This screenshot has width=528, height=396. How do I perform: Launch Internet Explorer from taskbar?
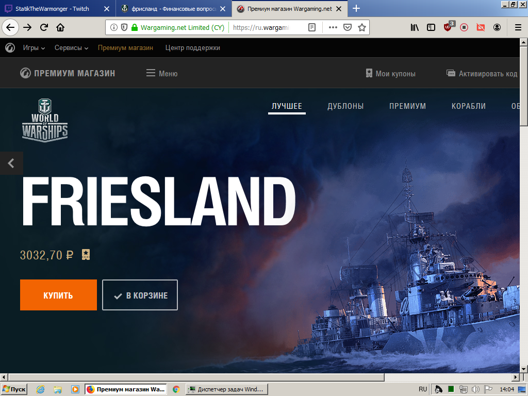click(40, 389)
